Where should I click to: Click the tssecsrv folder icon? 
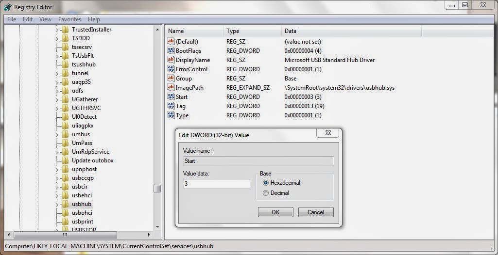click(65, 47)
